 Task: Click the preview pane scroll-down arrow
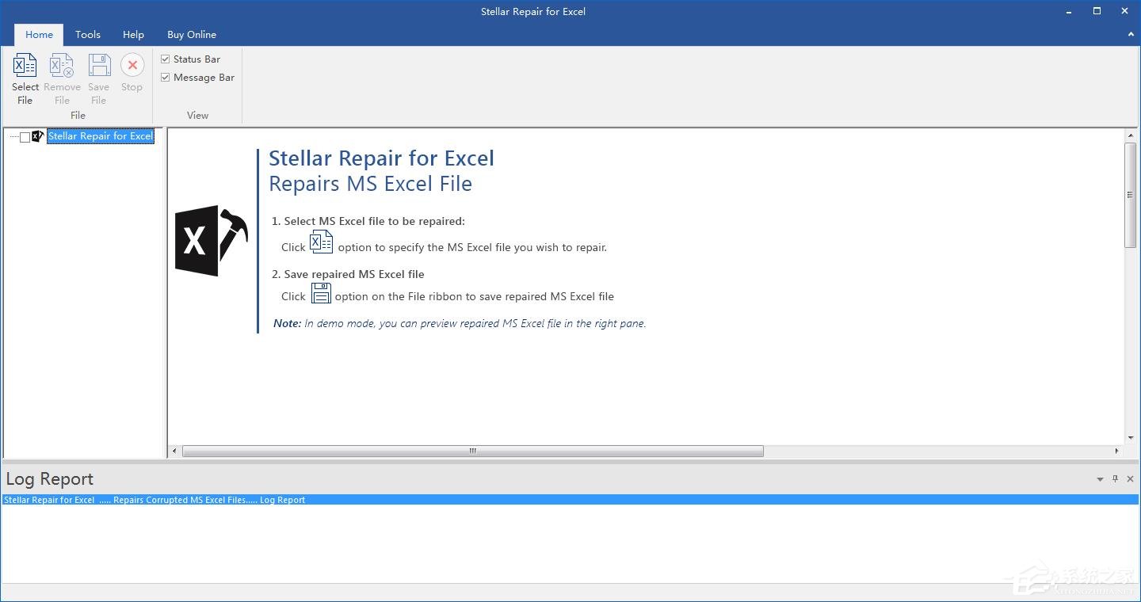1131,438
